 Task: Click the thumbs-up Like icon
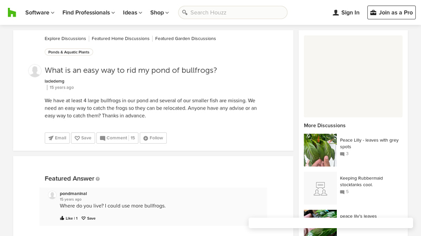(62, 218)
